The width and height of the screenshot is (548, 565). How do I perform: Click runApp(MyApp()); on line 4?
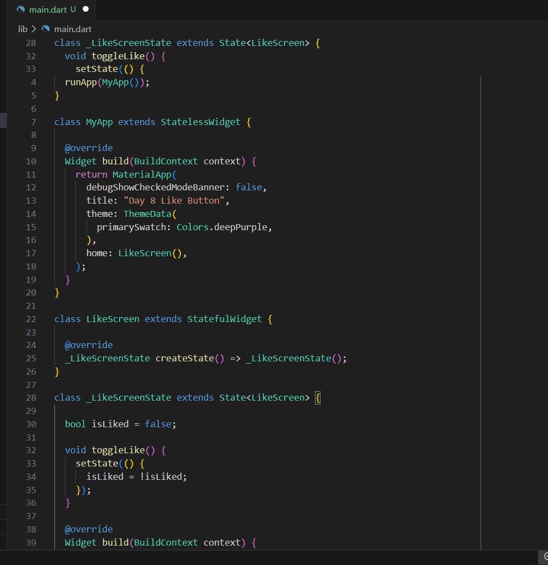107,82
